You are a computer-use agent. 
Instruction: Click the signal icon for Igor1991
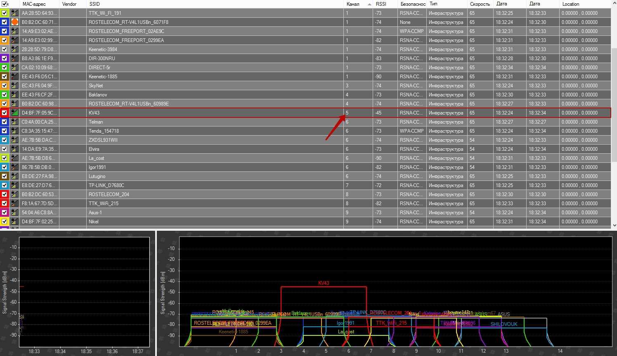[14, 167]
